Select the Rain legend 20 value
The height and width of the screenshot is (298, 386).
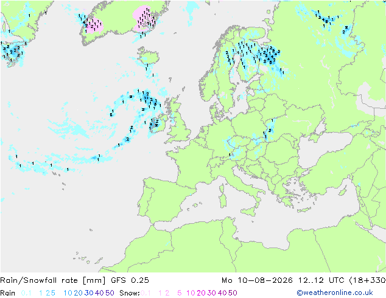pyautogui.click(x=78, y=293)
